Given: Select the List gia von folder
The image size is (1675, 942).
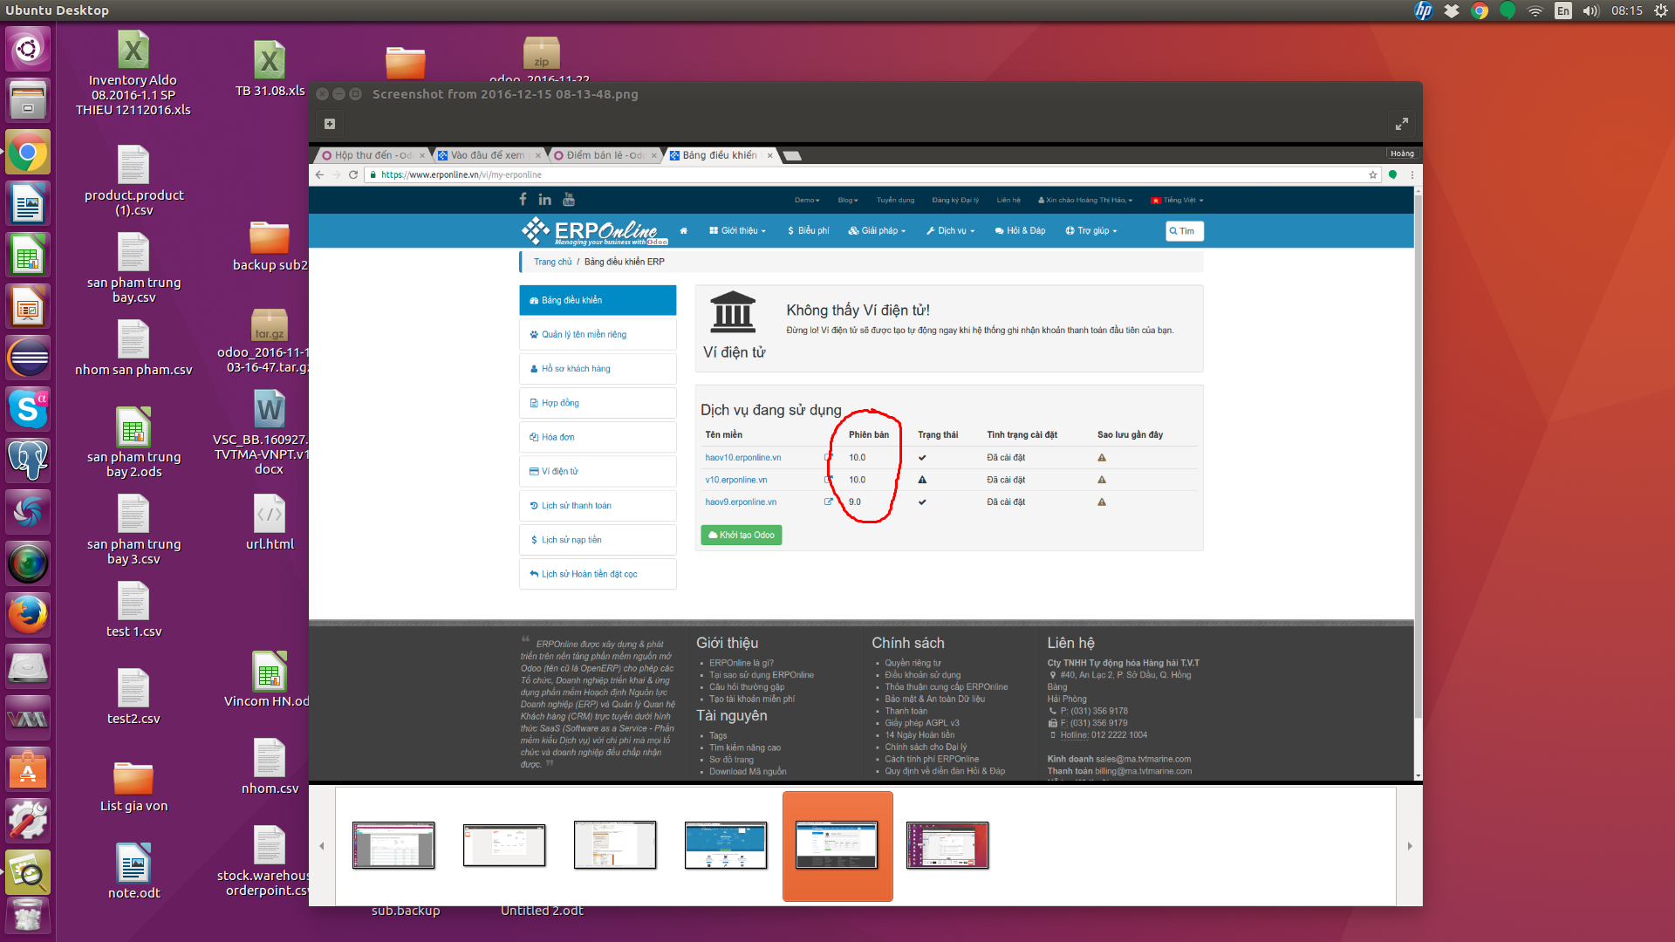Looking at the screenshot, I should (133, 787).
